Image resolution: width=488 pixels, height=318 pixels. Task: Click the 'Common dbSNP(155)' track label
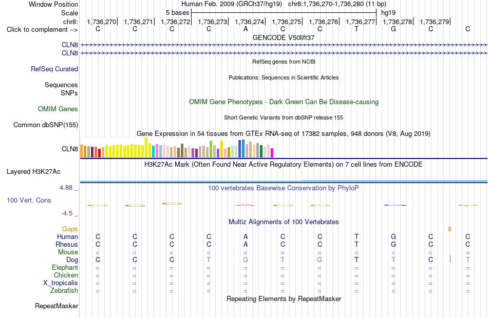pyautogui.click(x=45, y=125)
